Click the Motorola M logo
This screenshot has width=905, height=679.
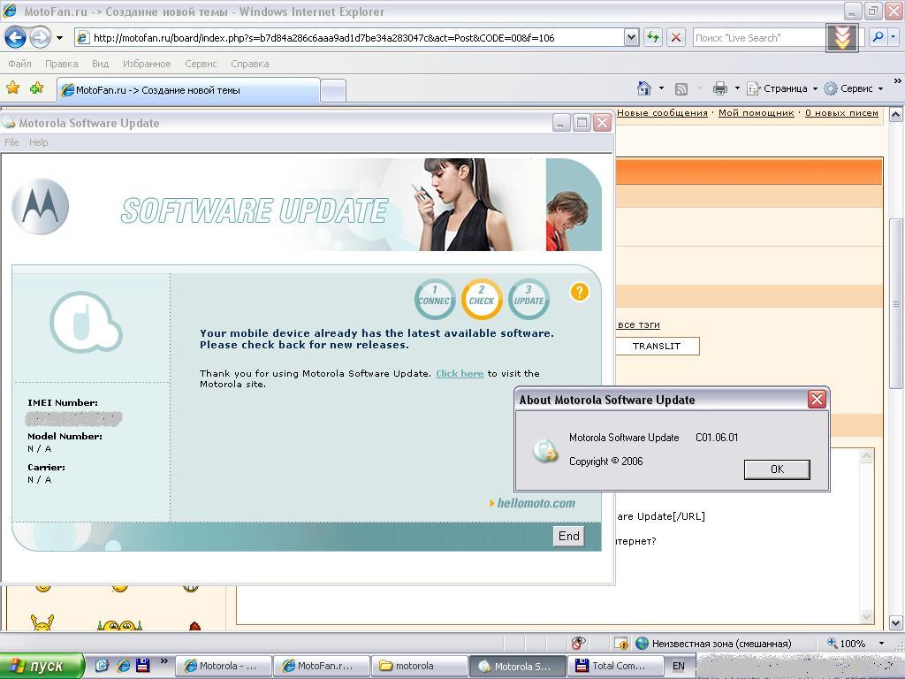click(41, 207)
